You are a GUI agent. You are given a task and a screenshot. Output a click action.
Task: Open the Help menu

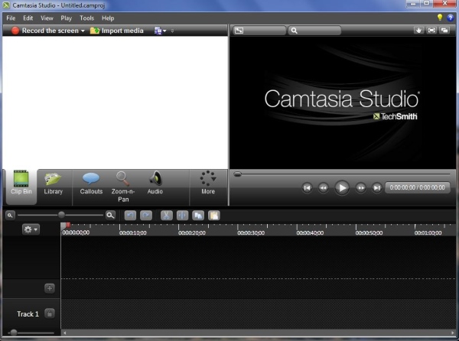(x=108, y=18)
